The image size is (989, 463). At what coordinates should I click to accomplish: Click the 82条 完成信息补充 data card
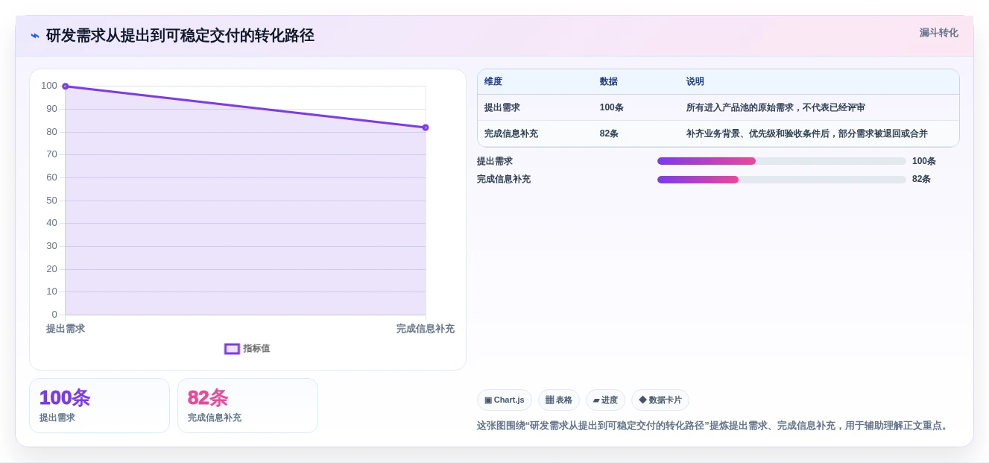[247, 406]
